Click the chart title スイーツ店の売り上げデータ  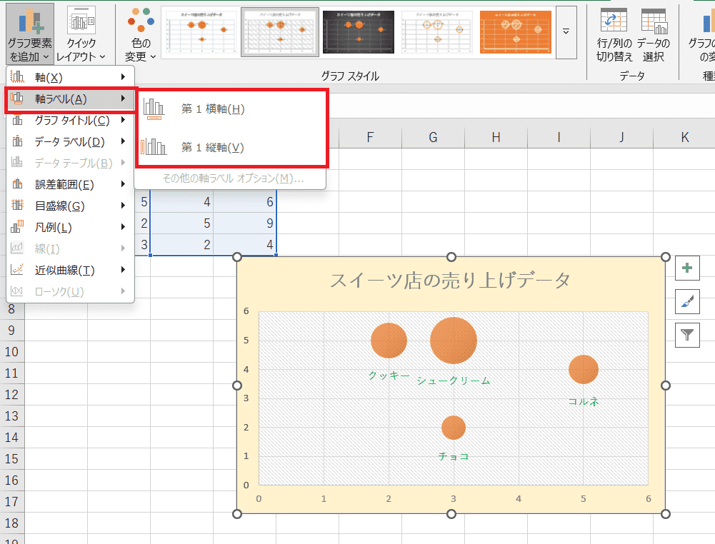click(x=450, y=281)
